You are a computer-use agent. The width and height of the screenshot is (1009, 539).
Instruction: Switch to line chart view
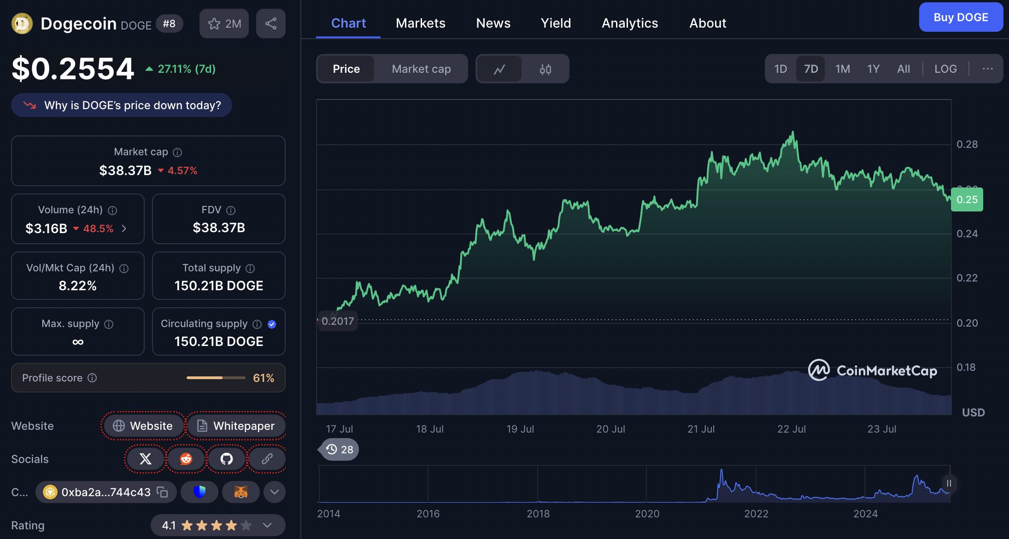pyautogui.click(x=499, y=69)
